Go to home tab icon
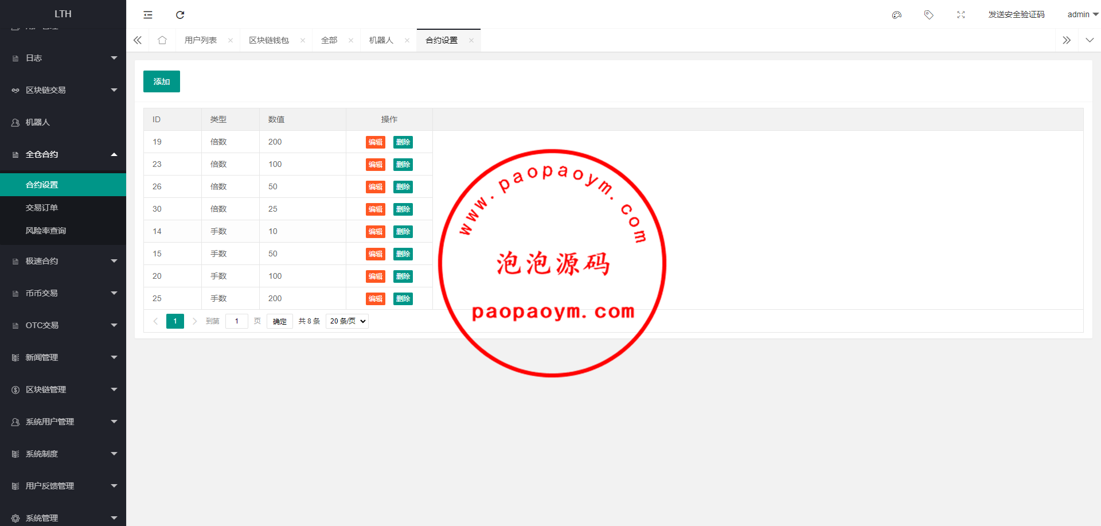Image resolution: width=1101 pixels, height=526 pixels. pos(162,40)
